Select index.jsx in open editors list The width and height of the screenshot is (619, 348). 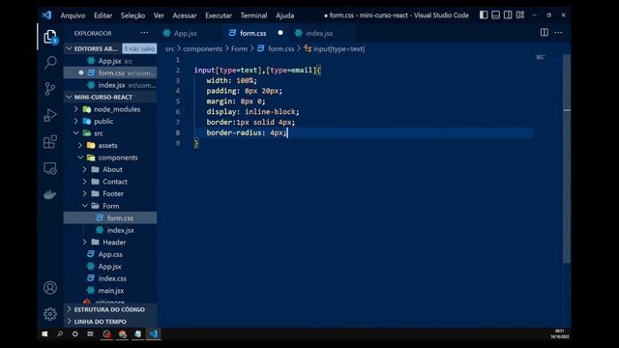pos(110,85)
